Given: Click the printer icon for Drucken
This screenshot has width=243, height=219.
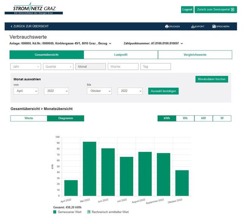Looking at the screenshot, I should [167, 27].
